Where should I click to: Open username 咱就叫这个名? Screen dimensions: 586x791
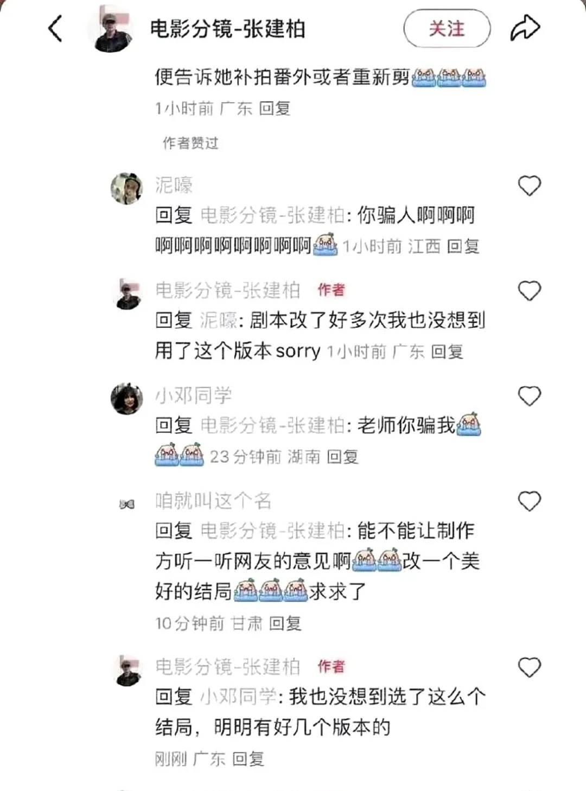pyautogui.click(x=213, y=500)
